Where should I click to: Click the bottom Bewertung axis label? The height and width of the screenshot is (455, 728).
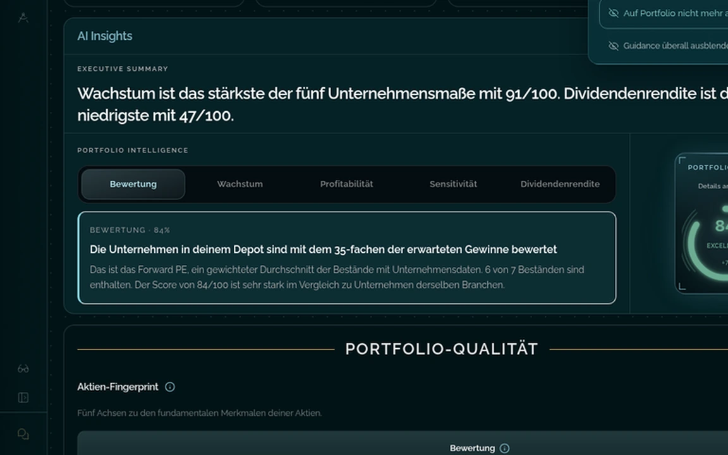click(x=472, y=448)
